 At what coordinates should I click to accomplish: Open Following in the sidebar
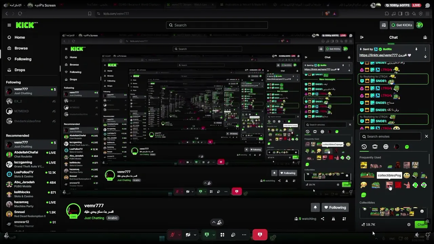[x=19, y=59]
